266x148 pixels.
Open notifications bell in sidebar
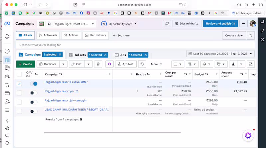7,36
